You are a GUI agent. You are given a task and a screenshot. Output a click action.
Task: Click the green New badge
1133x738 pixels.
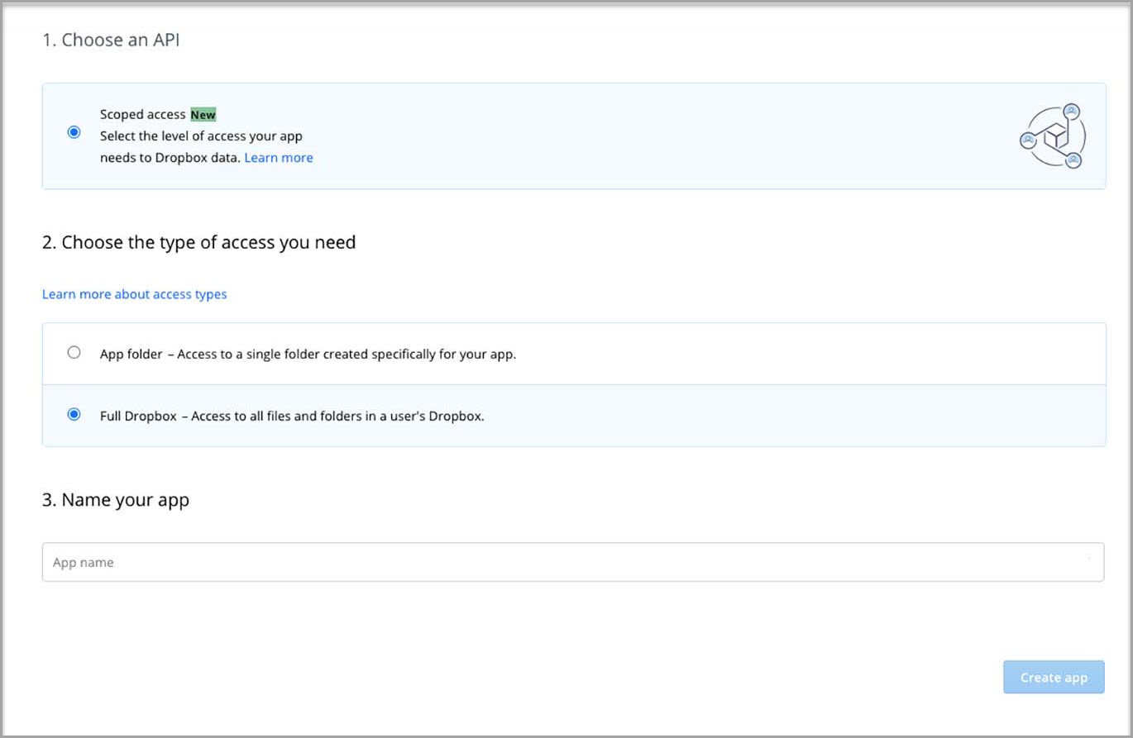tap(203, 115)
